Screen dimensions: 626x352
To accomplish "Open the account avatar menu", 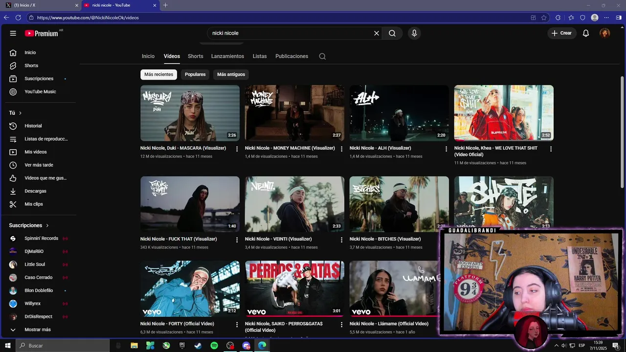I will pos(605,33).
